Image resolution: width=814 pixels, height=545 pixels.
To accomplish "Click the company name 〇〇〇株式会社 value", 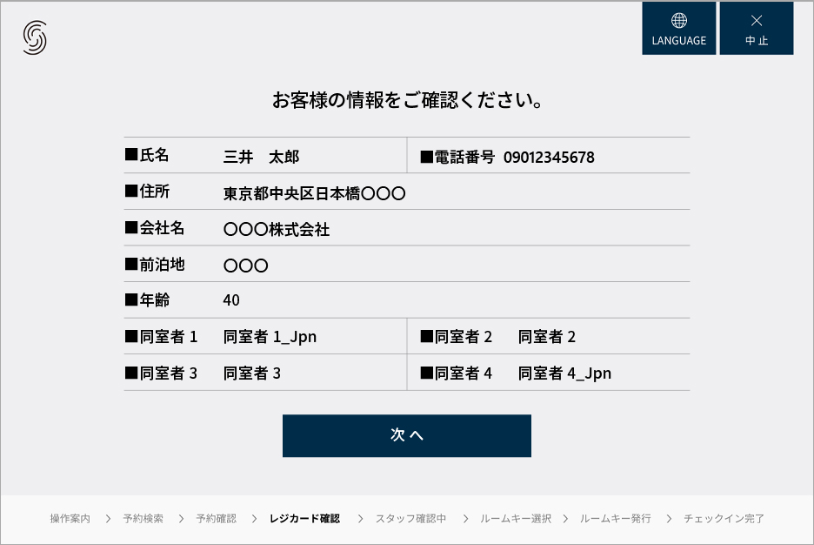I will (x=277, y=230).
